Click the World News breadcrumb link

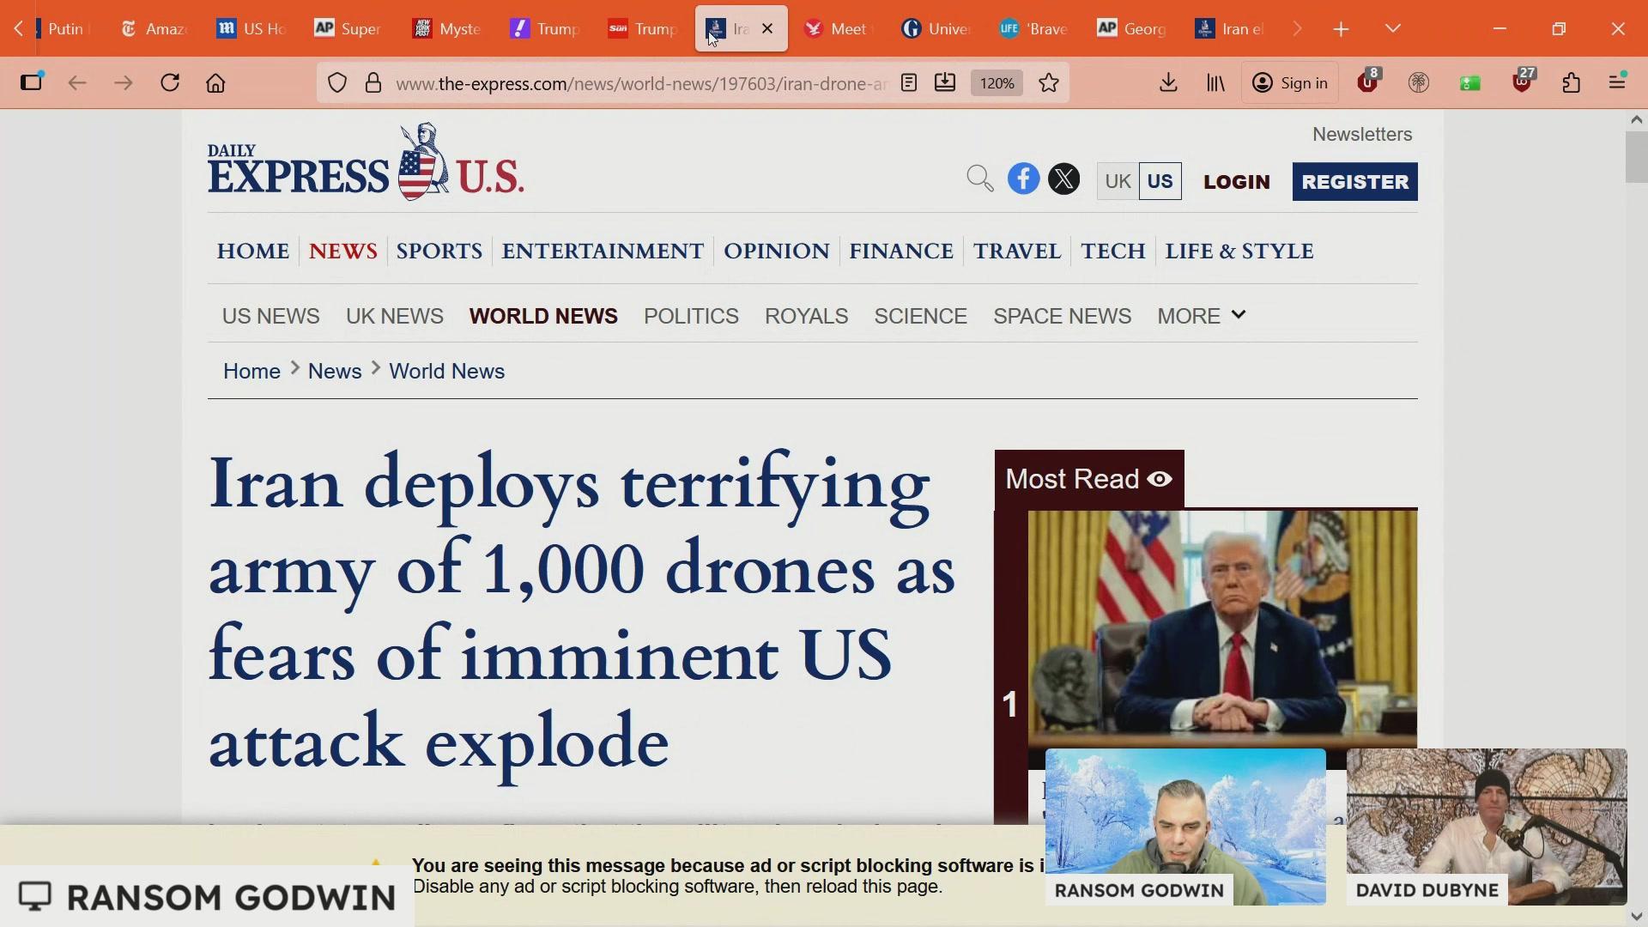[446, 372]
